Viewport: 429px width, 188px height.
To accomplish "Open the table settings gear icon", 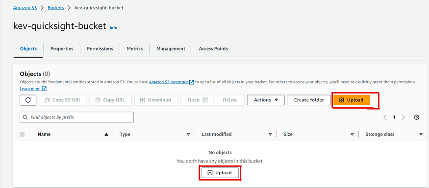I will click(416, 117).
